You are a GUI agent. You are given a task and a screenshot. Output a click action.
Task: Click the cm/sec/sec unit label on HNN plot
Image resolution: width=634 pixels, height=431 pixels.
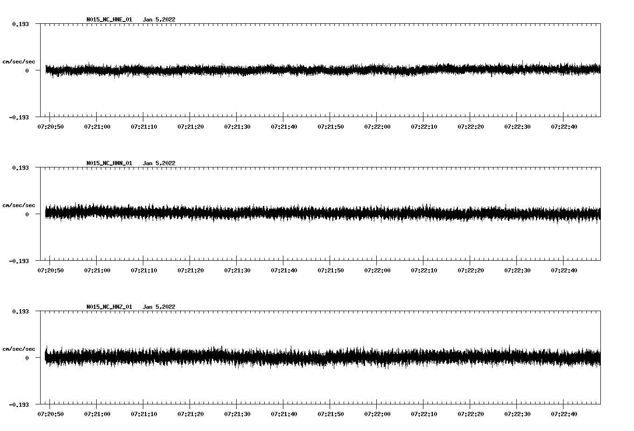19,205
